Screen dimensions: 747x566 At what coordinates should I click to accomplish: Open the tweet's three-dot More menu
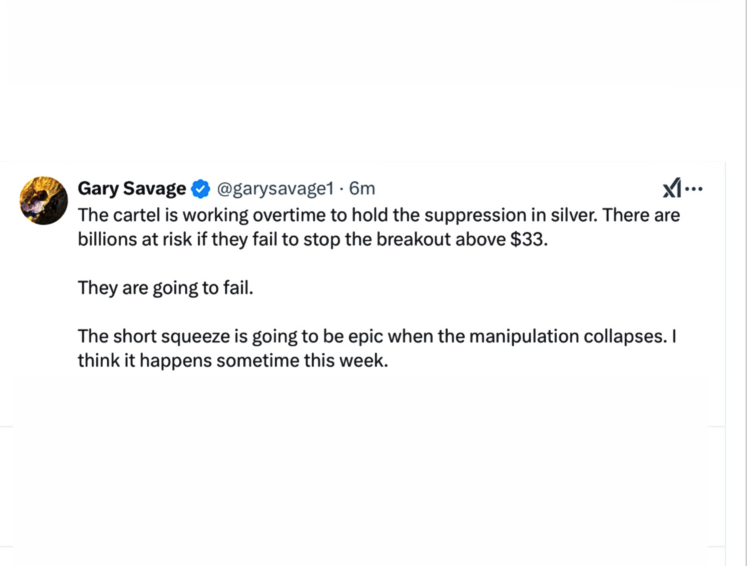[x=694, y=189]
